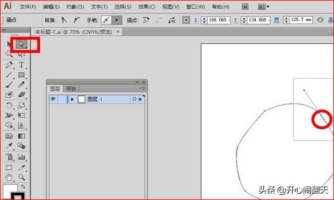
Task: Close the 未标题-7.ai document tab
Action: [x=118, y=32]
